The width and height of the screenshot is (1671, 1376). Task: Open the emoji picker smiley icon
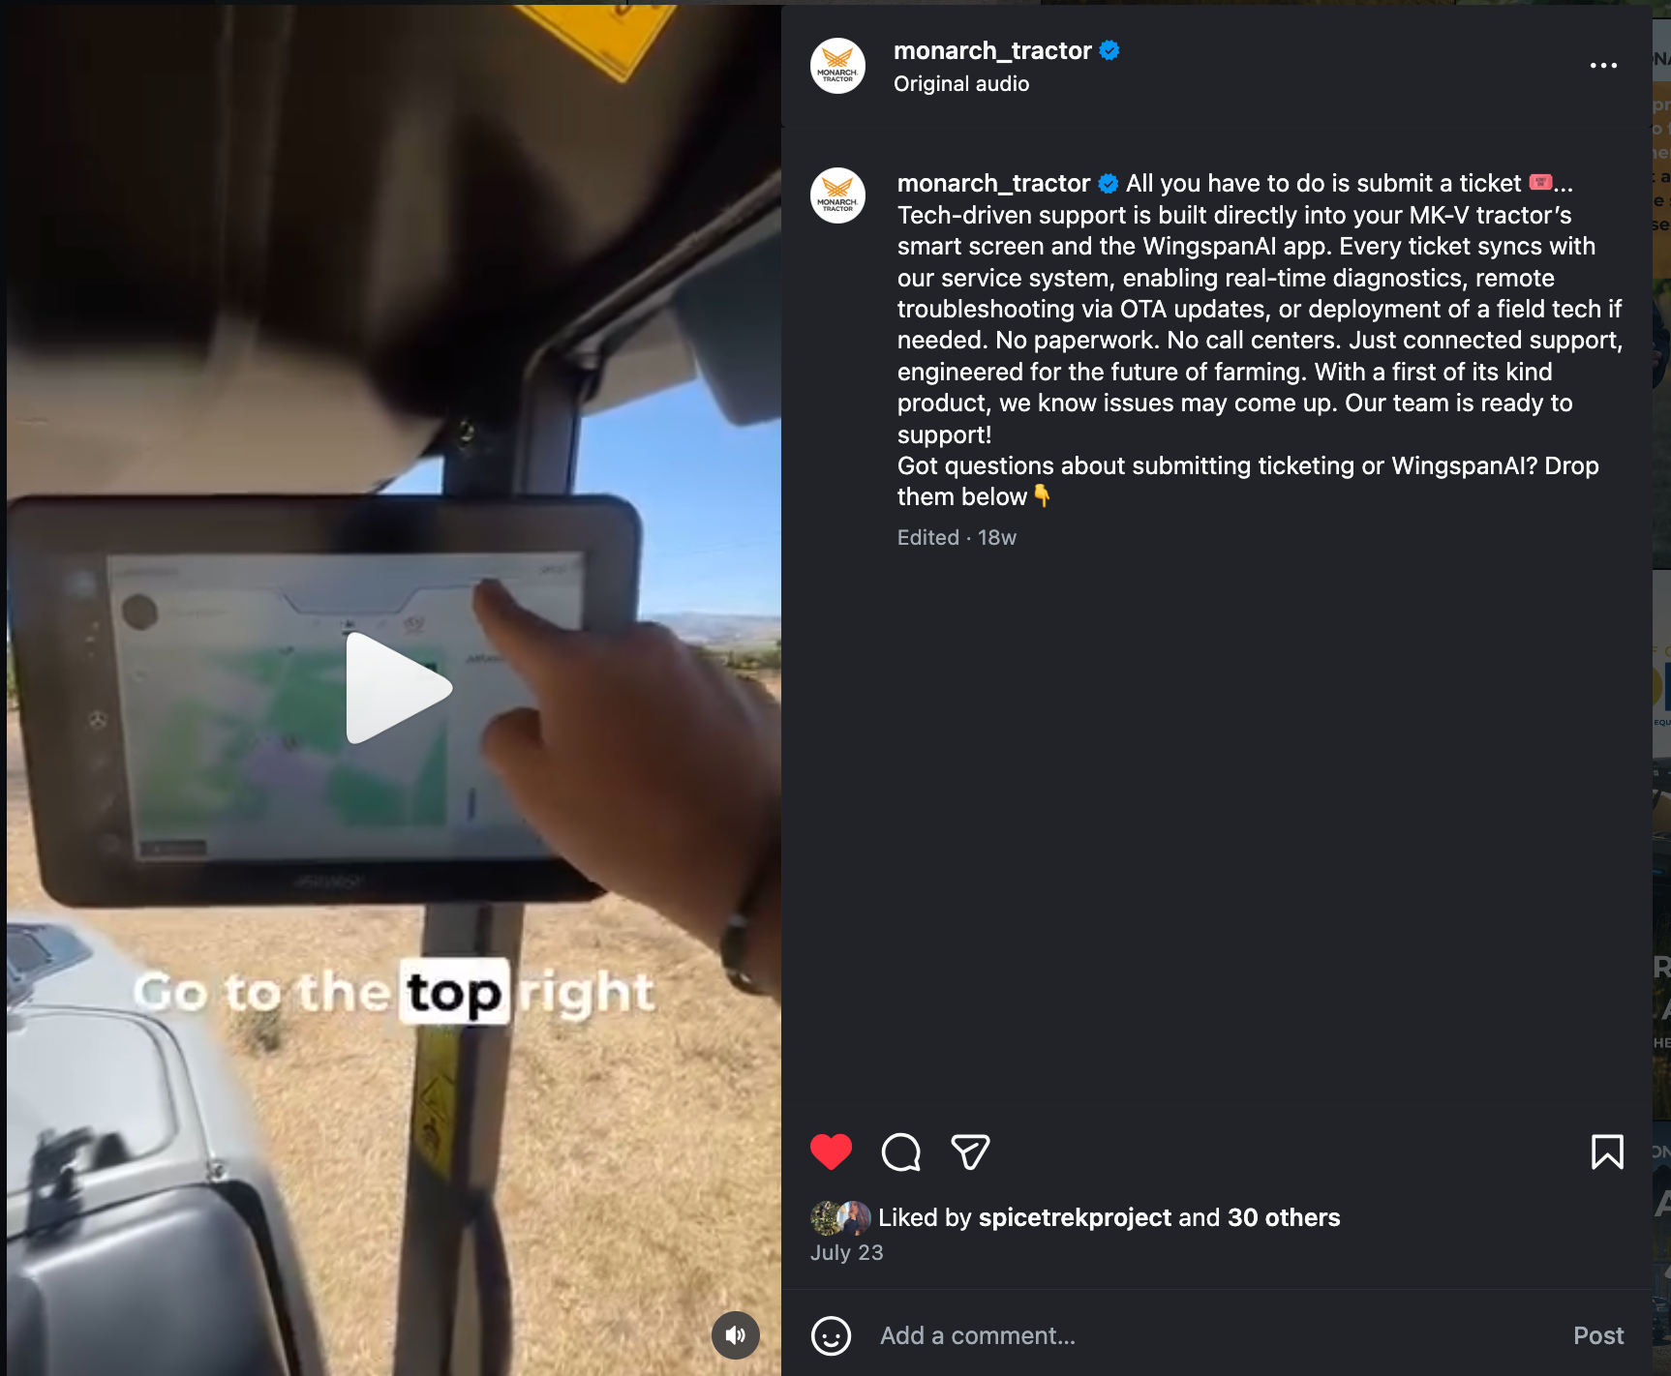pos(831,1335)
